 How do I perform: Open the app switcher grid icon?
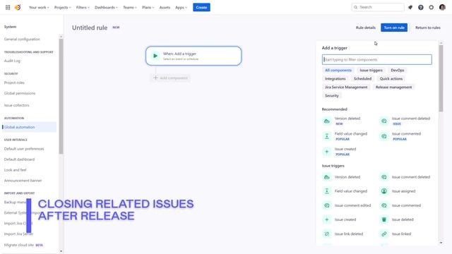[8, 8]
